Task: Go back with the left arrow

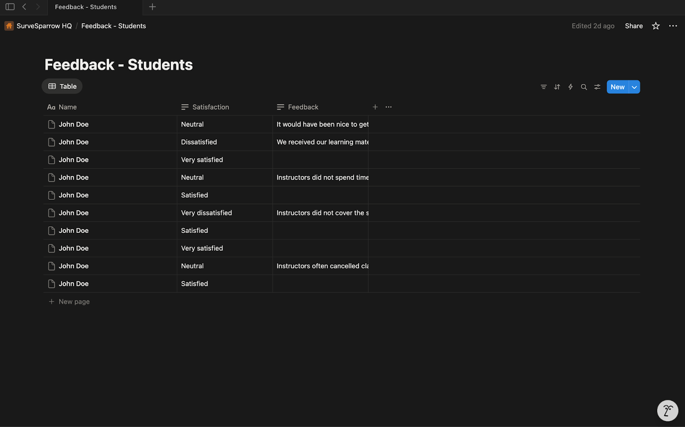Action: click(24, 7)
